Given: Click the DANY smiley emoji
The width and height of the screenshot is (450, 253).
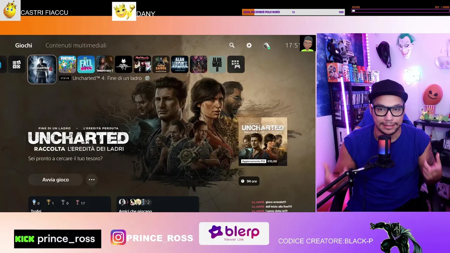Looking at the screenshot, I should (x=124, y=11).
